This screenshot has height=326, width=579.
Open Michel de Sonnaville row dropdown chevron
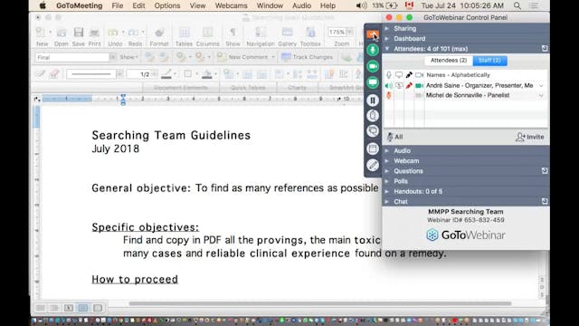(x=541, y=95)
